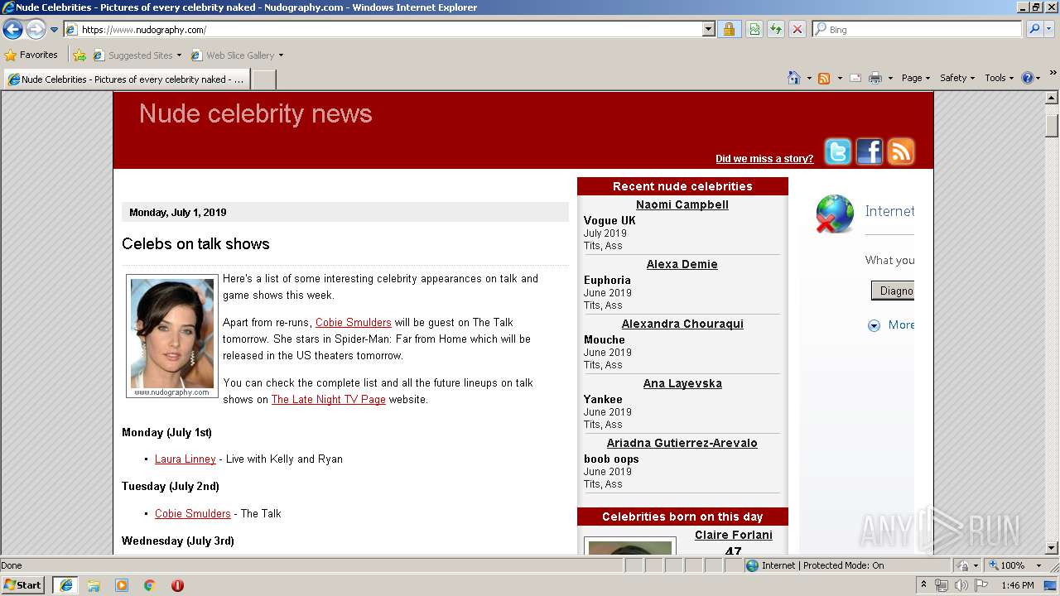This screenshot has width=1060, height=596.
Task: Run search with the magnifier icon
Action: pos(1033,30)
